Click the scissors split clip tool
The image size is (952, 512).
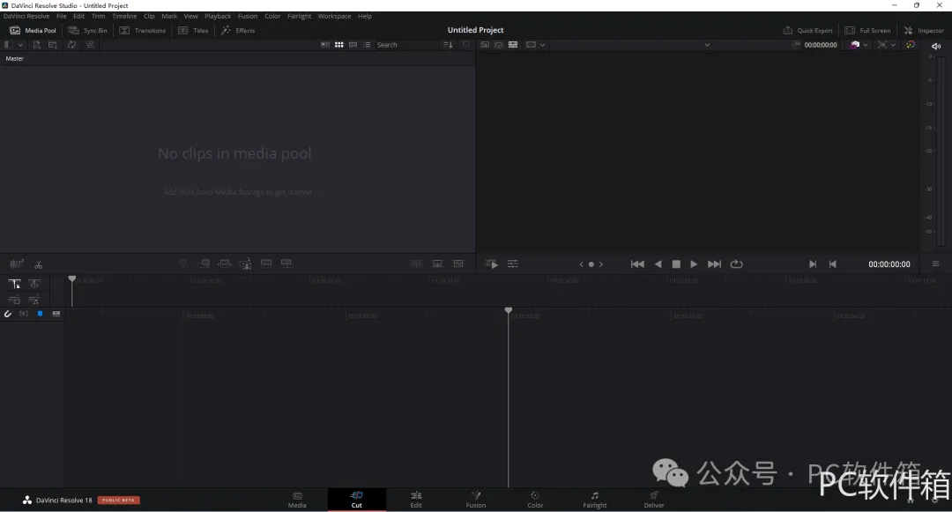(x=38, y=264)
